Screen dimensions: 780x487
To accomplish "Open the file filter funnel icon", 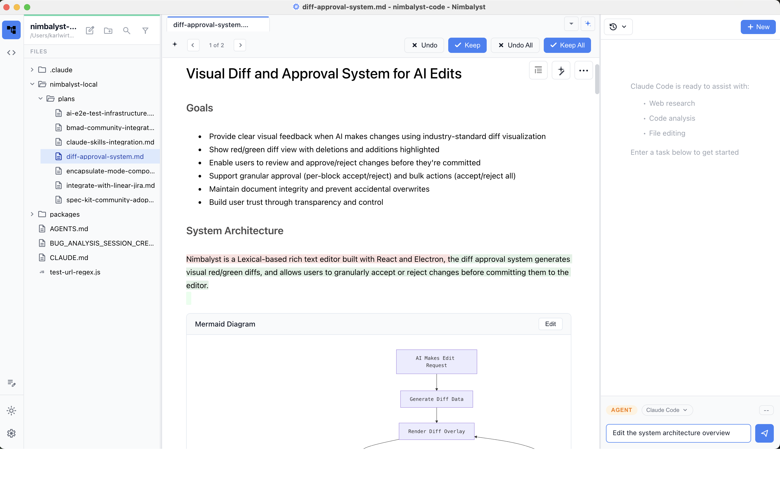I will click(145, 31).
